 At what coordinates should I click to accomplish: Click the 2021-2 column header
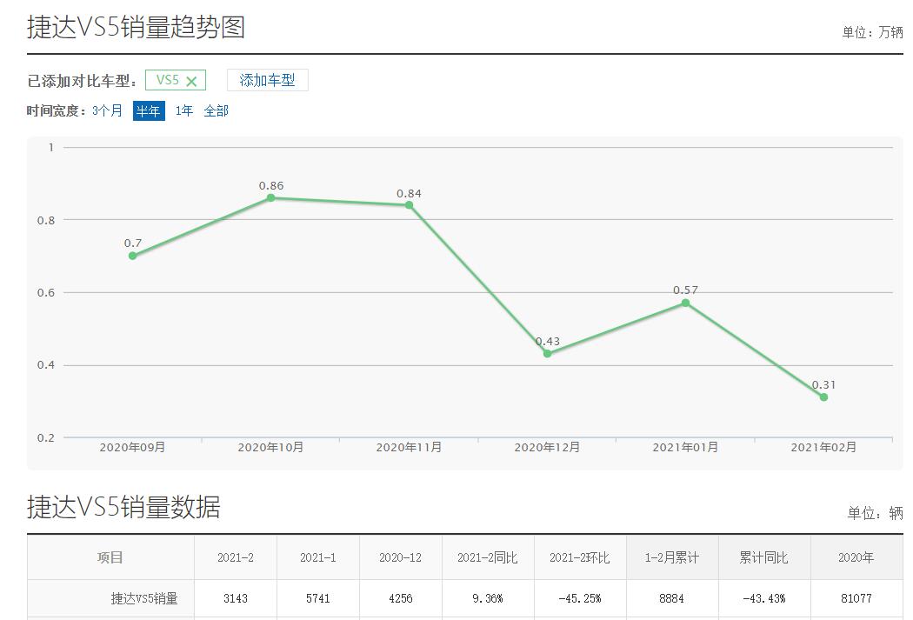coord(235,557)
